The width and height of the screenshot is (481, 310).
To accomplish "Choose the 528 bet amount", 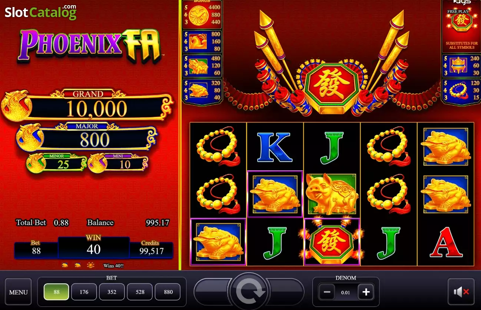I will (140, 292).
